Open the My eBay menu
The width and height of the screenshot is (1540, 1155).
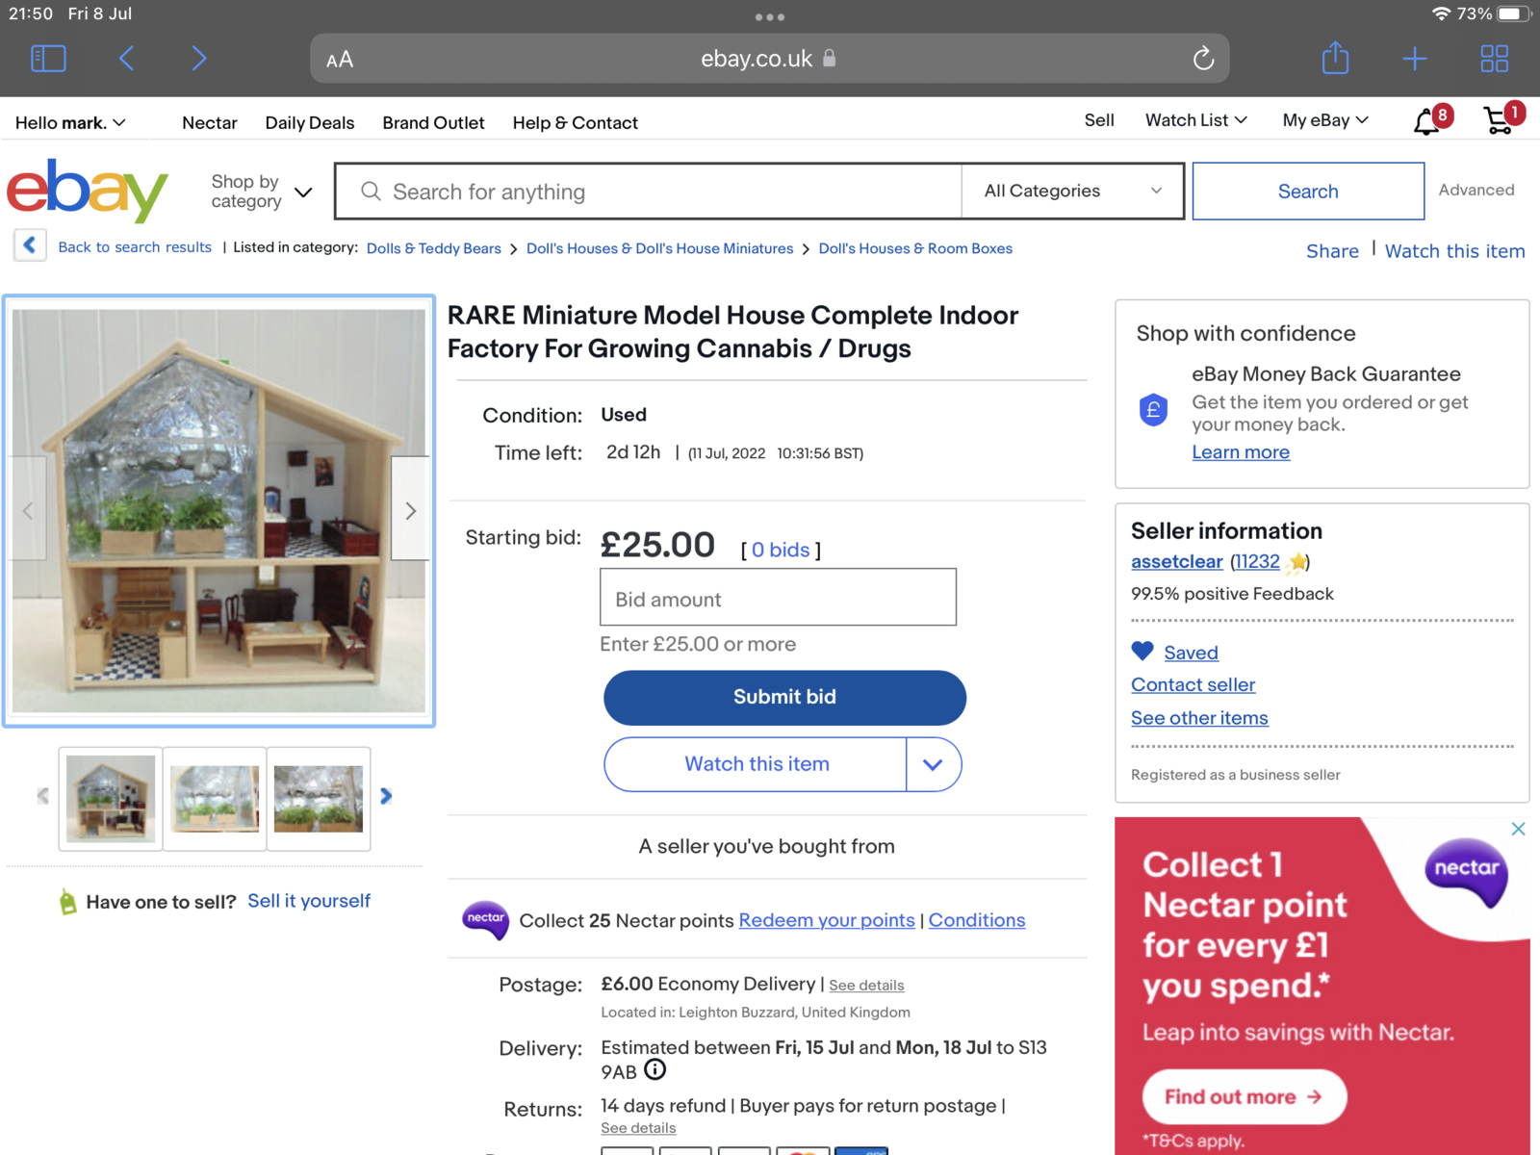pyautogui.click(x=1324, y=120)
